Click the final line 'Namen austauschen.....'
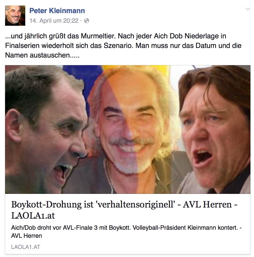The width and height of the screenshot is (254, 257). (42, 55)
